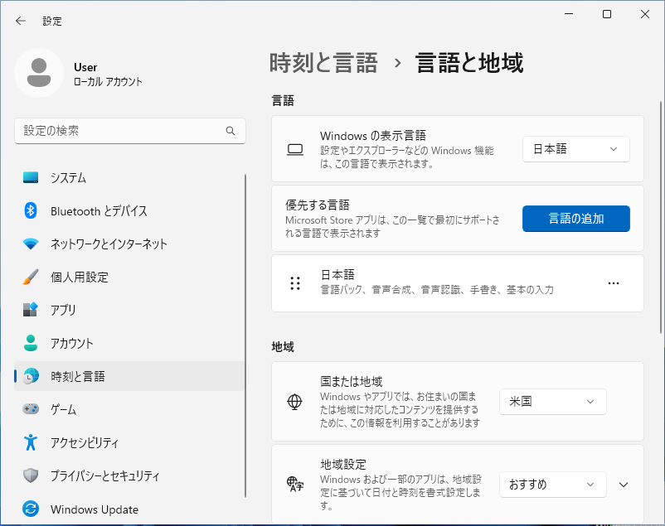Open アプリ settings

coord(129,310)
